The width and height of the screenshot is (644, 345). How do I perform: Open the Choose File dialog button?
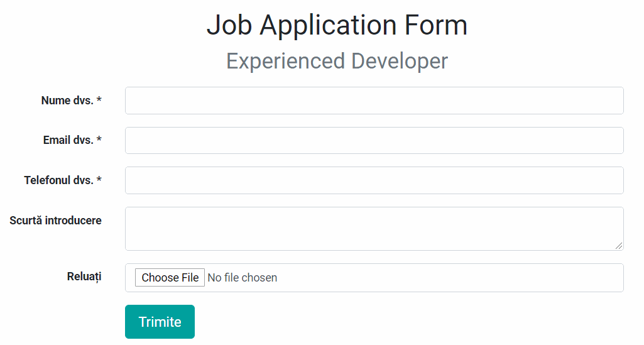tap(170, 278)
